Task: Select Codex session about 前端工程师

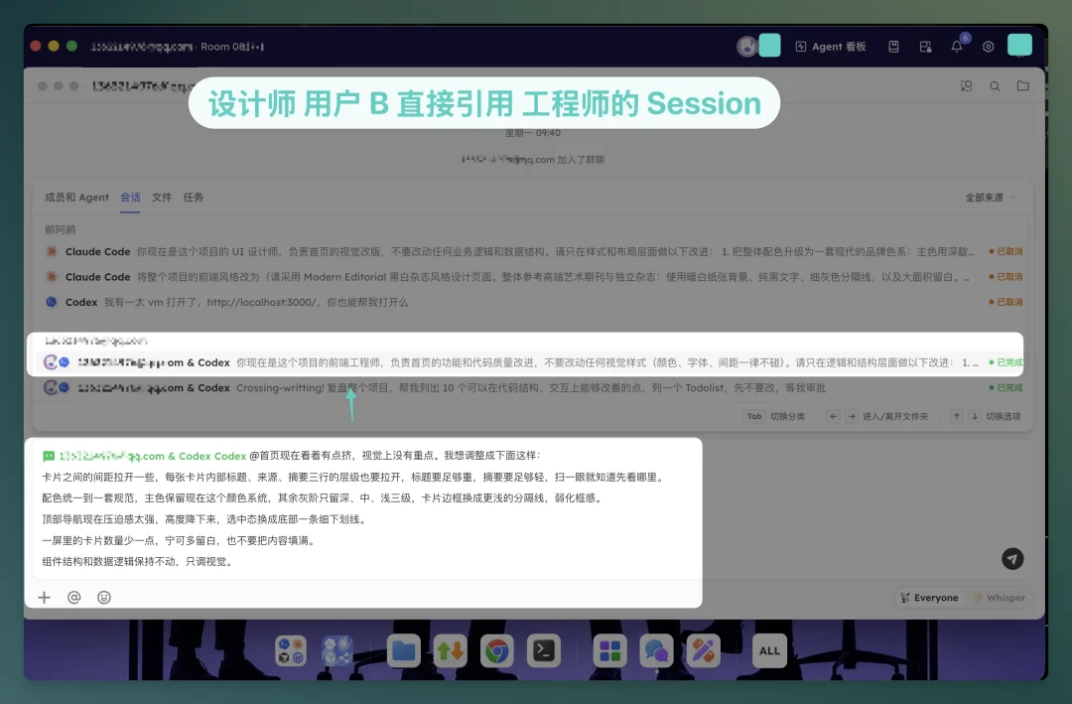Action: pyautogui.click(x=532, y=362)
